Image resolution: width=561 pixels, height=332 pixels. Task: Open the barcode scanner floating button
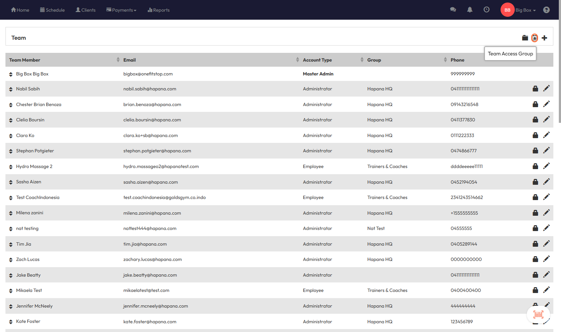point(538,315)
